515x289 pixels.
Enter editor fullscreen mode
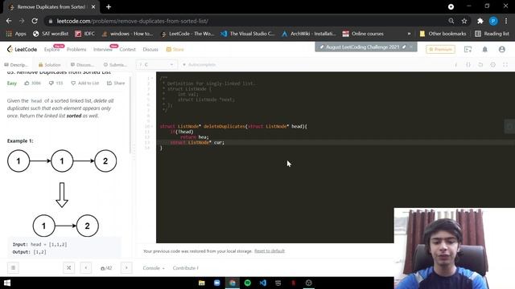(505, 65)
